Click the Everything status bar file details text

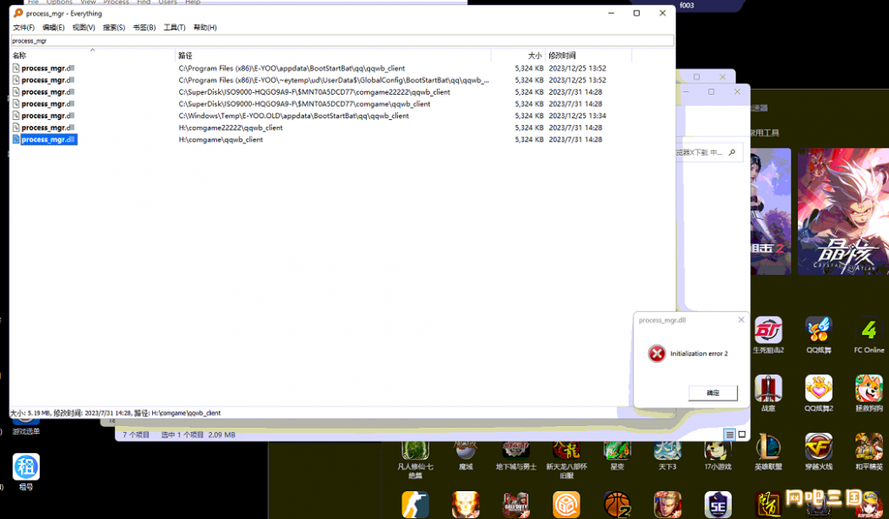(115, 413)
